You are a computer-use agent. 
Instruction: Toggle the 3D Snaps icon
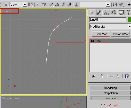pyautogui.click(x=51, y=4)
